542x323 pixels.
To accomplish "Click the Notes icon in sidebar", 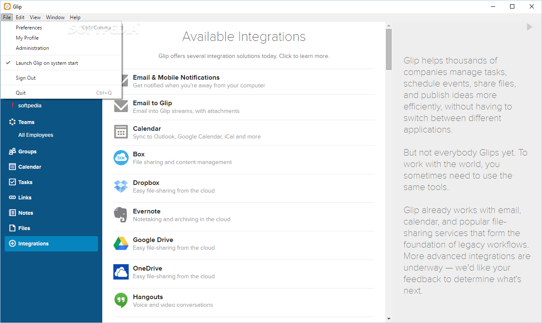I will [12, 213].
